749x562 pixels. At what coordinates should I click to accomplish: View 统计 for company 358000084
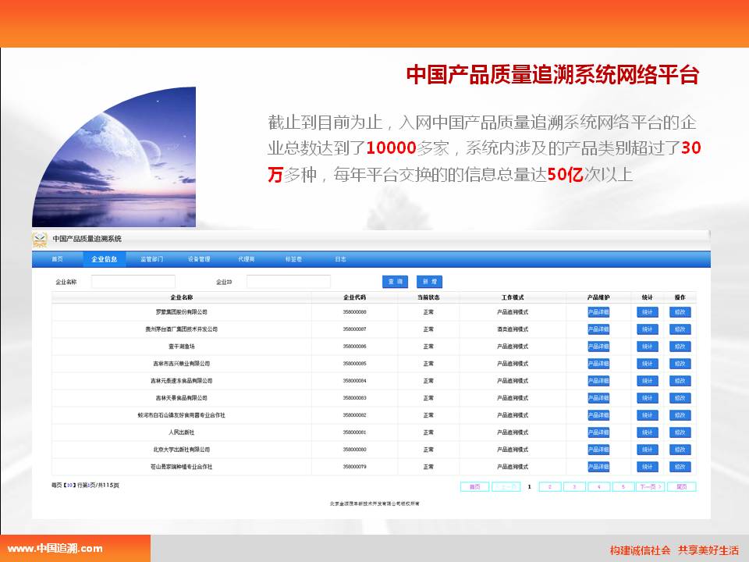click(648, 381)
